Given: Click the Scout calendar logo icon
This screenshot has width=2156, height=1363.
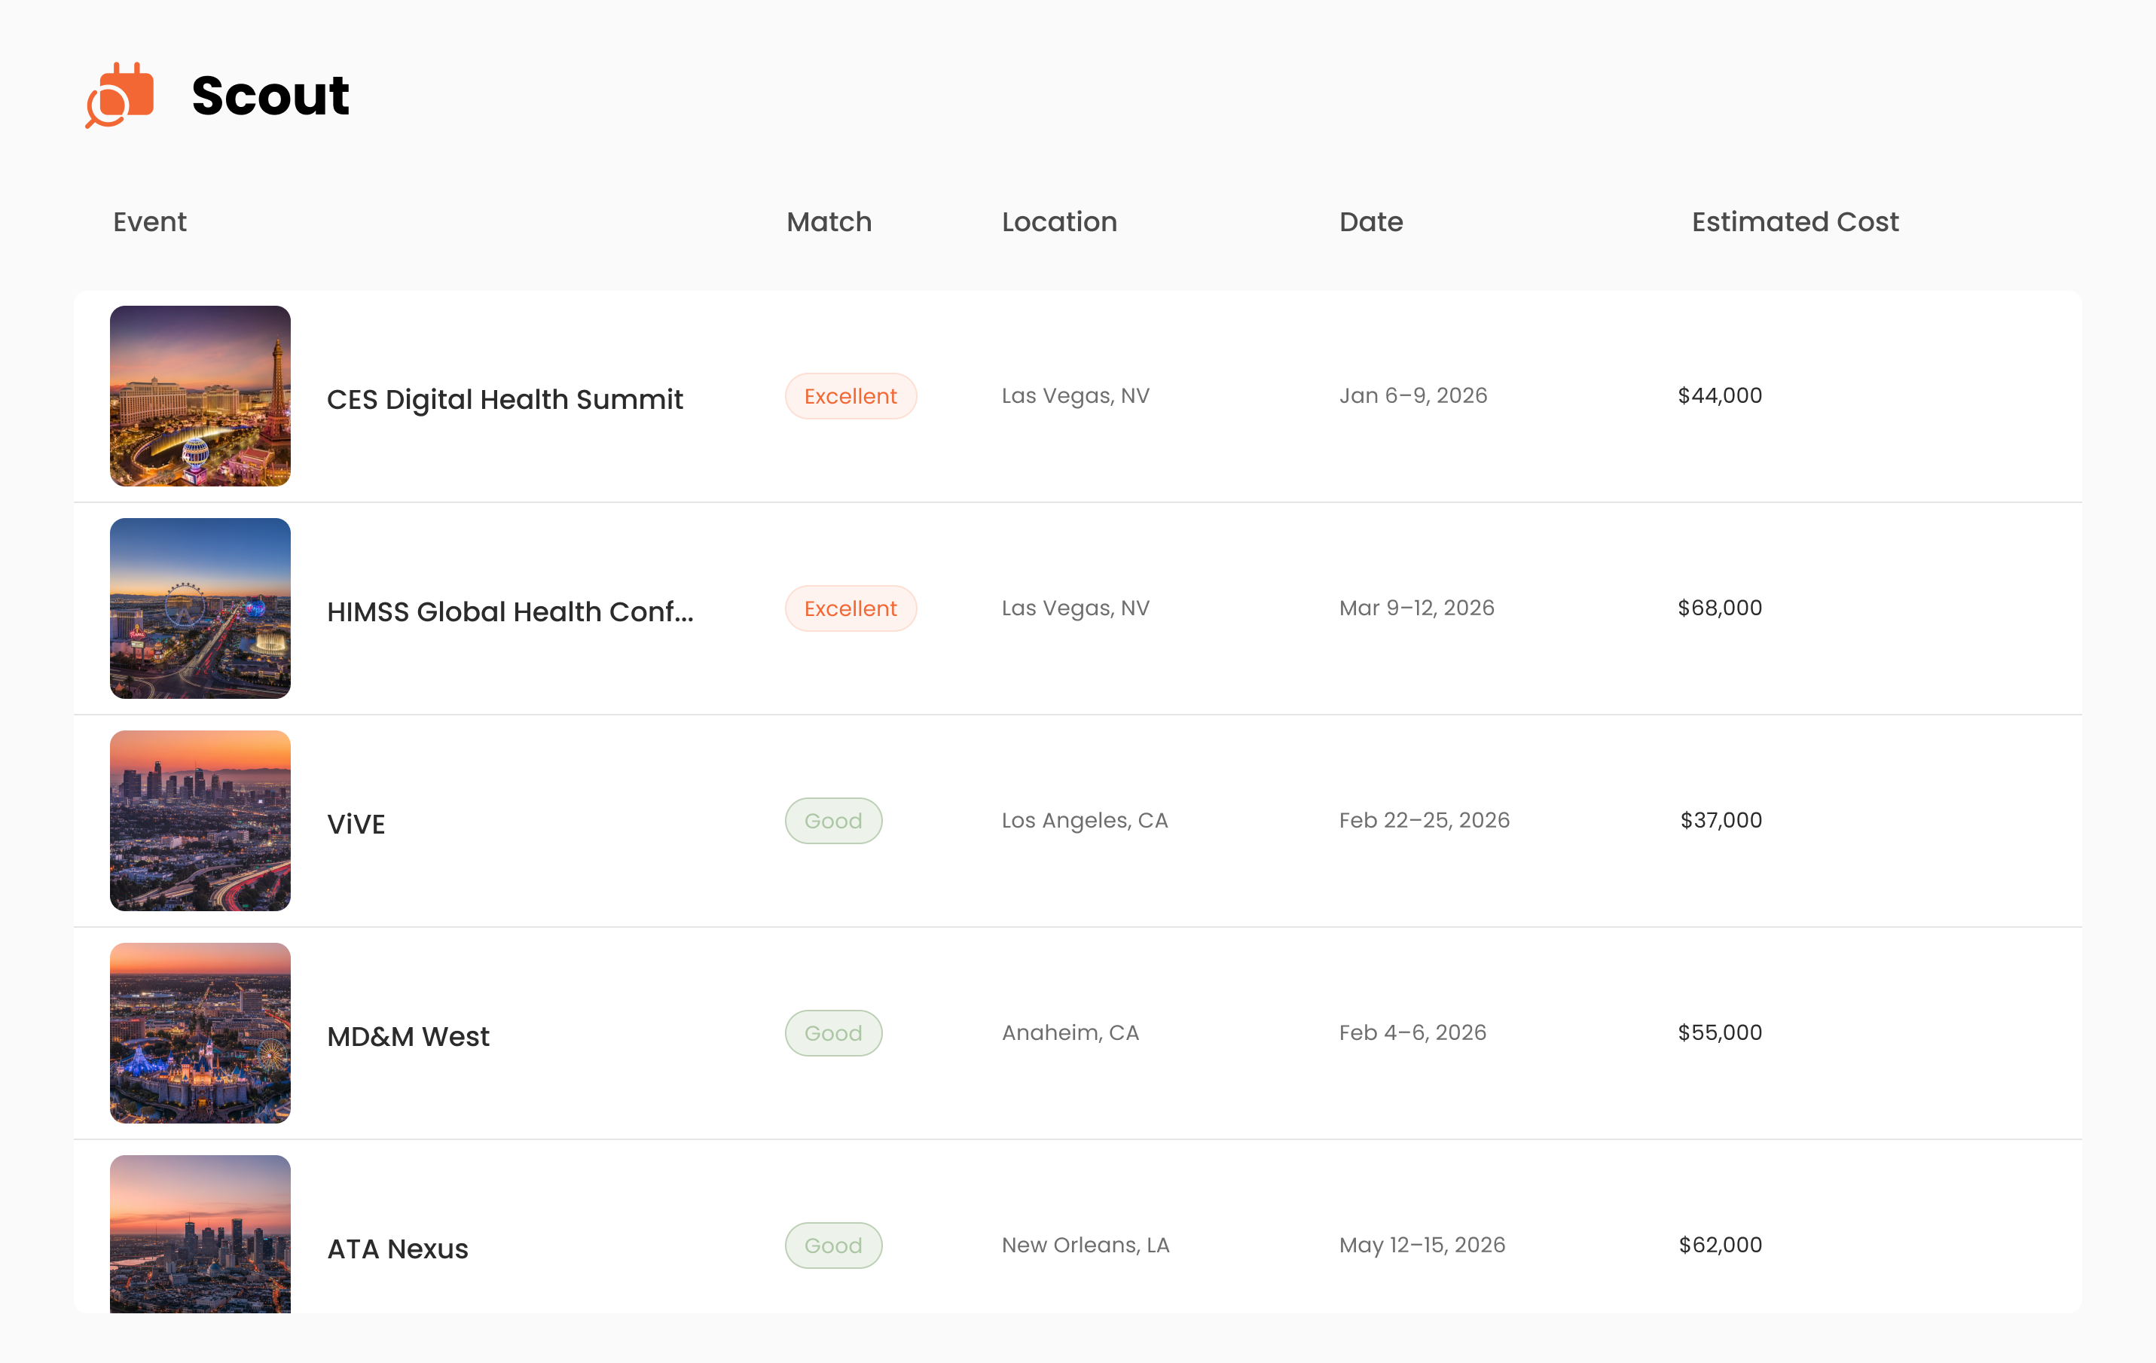Looking at the screenshot, I should [121, 95].
